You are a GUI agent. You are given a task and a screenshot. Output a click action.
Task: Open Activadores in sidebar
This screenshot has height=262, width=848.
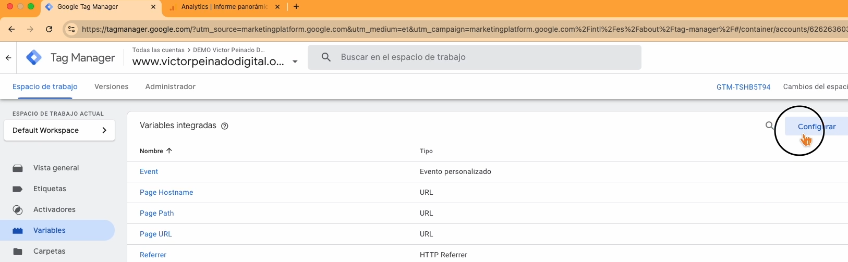54,210
